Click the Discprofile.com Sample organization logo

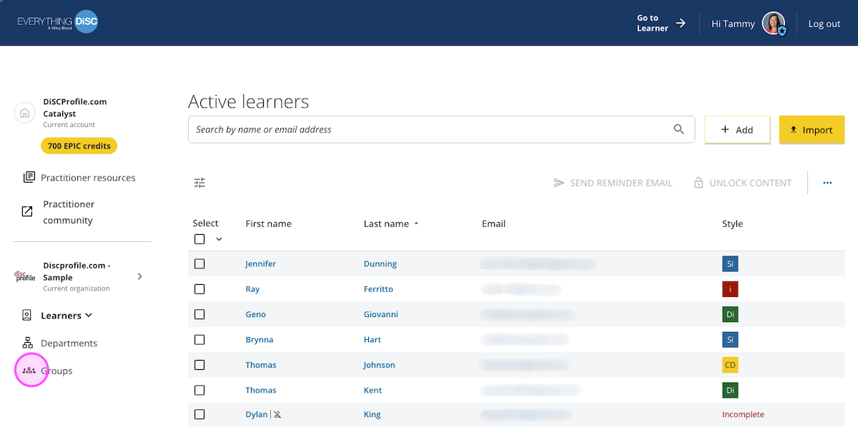25,276
